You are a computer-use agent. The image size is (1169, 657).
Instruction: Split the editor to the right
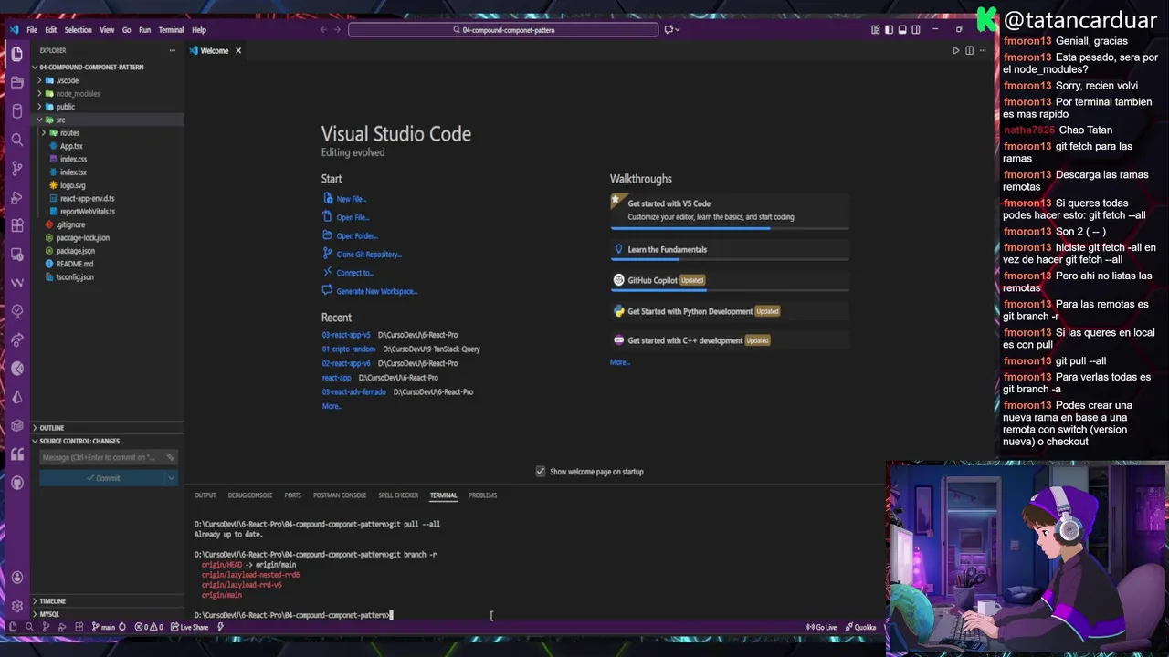(x=970, y=50)
